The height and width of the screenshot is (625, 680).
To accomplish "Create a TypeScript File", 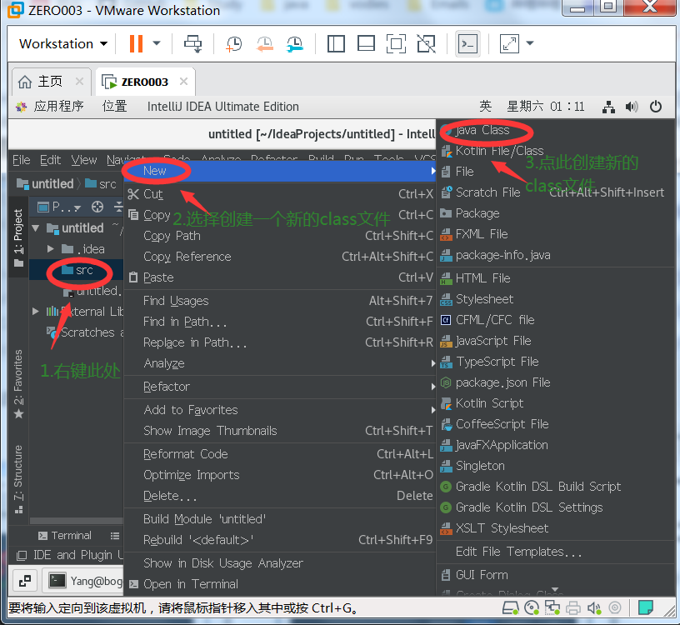I will tap(556, 362).
